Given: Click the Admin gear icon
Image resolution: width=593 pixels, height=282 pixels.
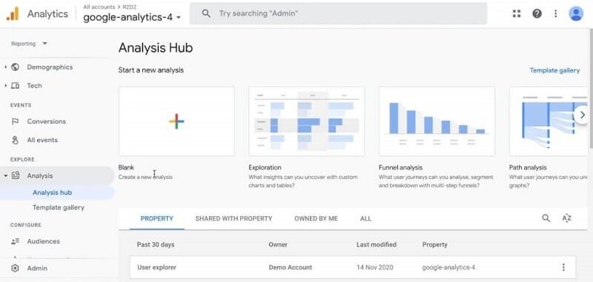Looking at the screenshot, I should coord(15,269).
